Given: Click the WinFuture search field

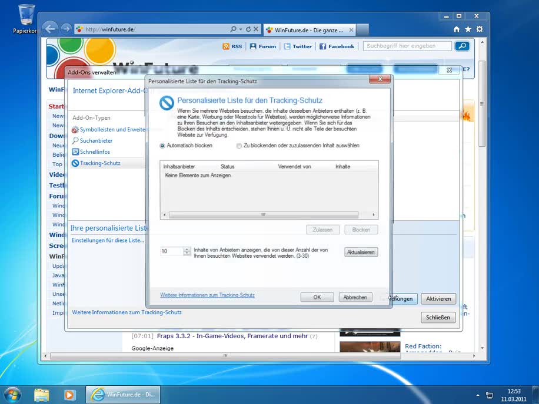Looking at the screenshot, I should point(407,46).
